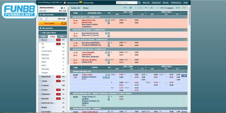Open the Statement menu item

[x=156, y=3]
